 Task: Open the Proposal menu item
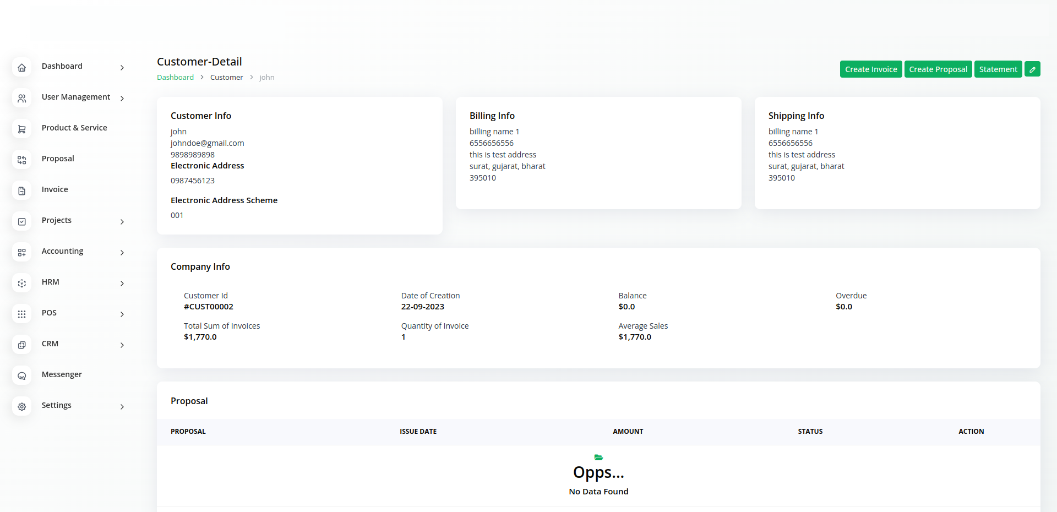coord(58,159)
